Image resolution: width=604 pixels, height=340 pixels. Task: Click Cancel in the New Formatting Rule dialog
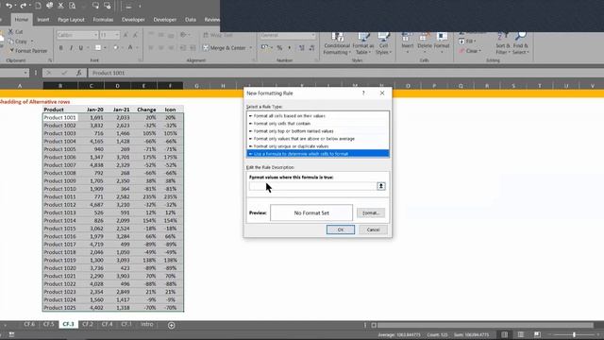pos(373,229)
